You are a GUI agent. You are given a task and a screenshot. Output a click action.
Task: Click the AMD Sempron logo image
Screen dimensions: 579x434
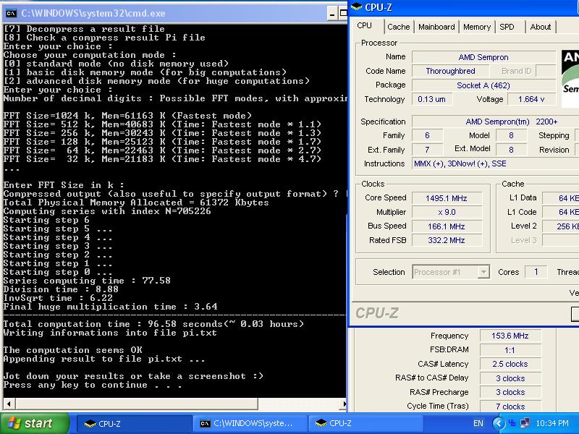[x=570, y=79]
